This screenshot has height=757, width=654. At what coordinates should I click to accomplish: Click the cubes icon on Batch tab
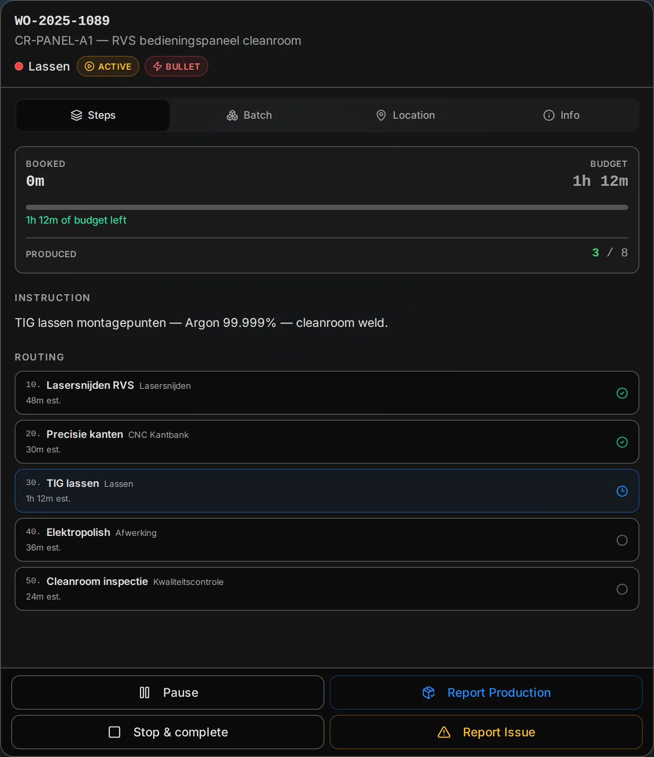click(232, 115)
